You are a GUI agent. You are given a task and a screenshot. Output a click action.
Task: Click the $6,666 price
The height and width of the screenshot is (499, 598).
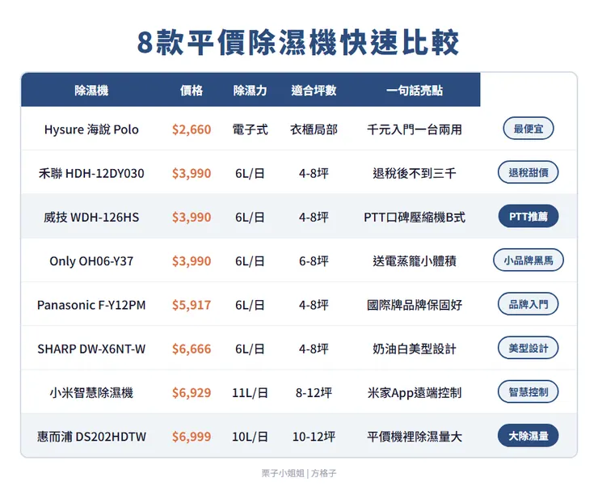(192, 349)
